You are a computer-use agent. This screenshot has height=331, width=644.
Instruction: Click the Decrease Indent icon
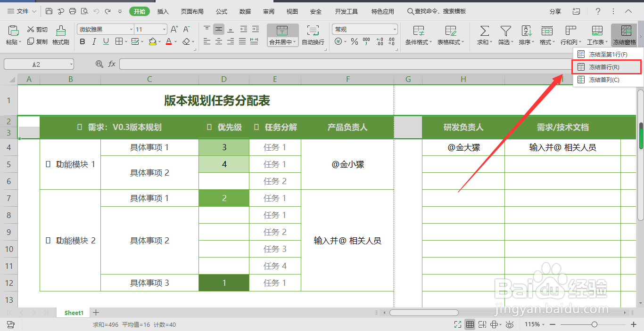tap(243, 29)
